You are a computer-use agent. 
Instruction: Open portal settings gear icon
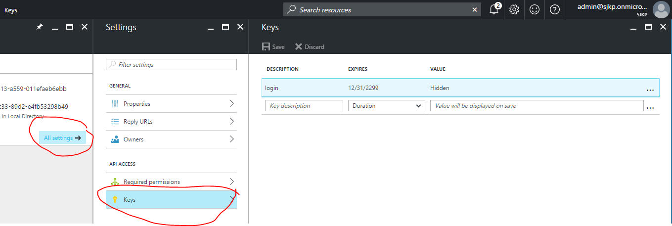click(x=514, y=9)
